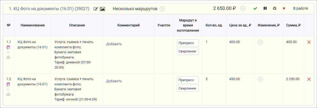Screen dimensions: 317x108
Task: Add price change in row 1.1
Action: coord(260,42)
